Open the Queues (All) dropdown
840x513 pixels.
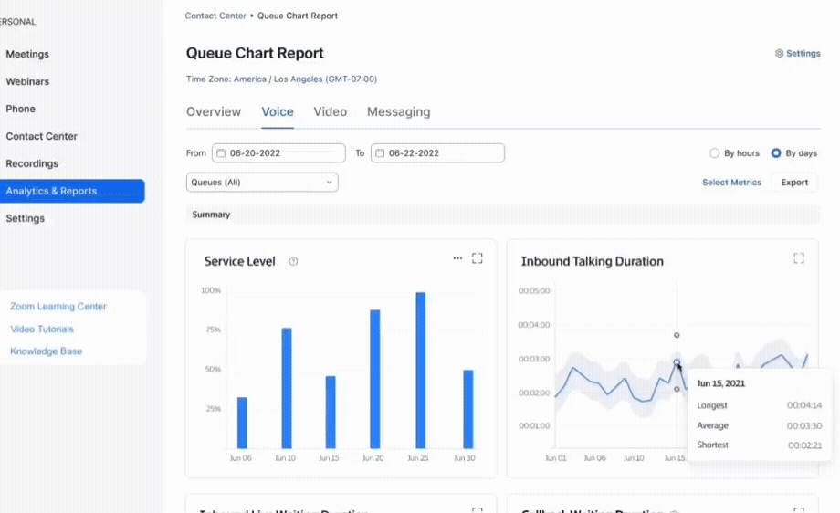pos(262,182)
